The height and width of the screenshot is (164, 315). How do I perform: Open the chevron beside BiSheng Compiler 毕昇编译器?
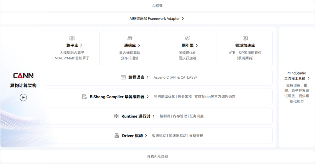point(148,97)
